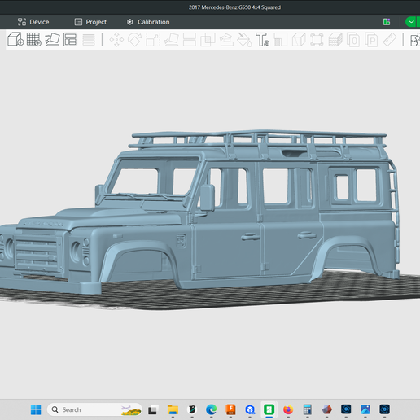
Task: Select the painting brush tool icon
Action: point(226,40)
